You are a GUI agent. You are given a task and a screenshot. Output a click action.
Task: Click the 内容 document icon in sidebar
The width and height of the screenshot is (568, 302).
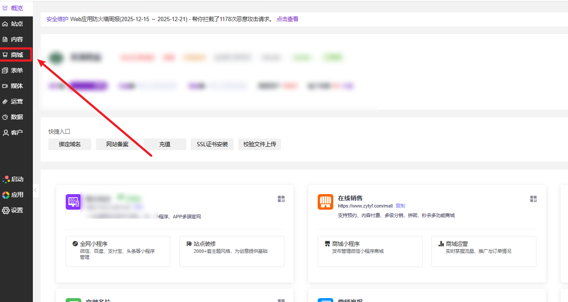[x=5, y=39]
